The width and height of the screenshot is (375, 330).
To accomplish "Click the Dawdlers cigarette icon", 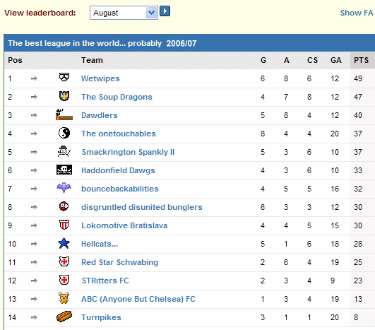I will click(64, 114).
